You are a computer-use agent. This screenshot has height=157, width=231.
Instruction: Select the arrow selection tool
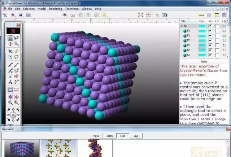coord(10,51)
